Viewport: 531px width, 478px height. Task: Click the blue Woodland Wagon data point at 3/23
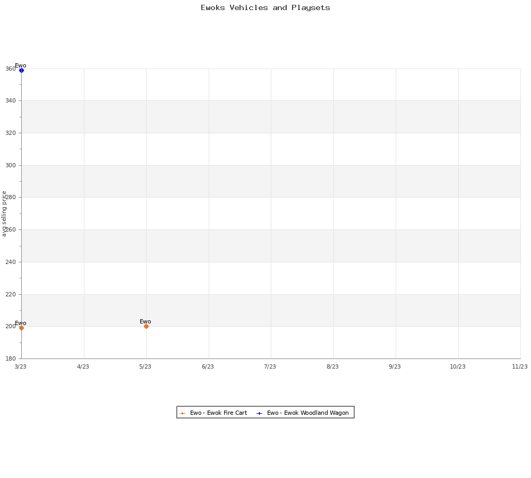(x=21, y=71)
